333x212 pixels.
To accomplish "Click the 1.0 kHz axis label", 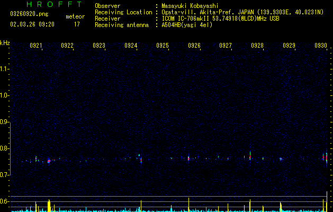I will point(5,95).
